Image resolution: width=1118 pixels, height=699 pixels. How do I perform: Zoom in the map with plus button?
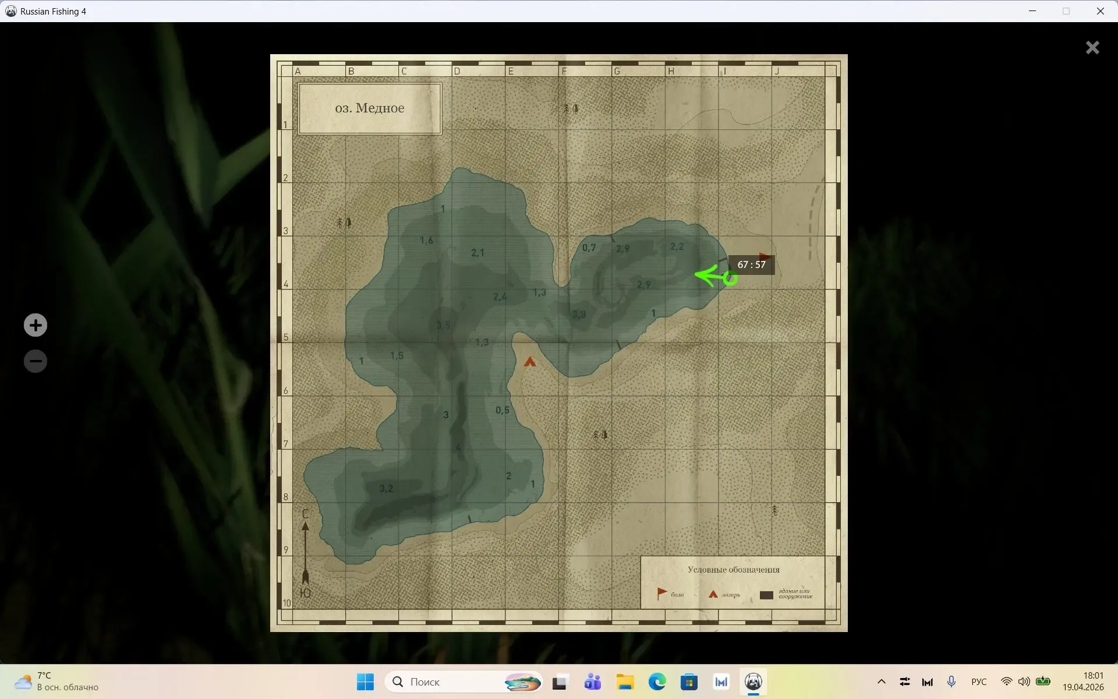(x=36, y=325)
